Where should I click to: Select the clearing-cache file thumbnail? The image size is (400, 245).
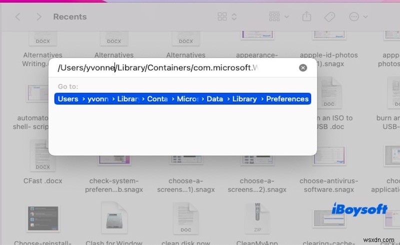point(329,219)
